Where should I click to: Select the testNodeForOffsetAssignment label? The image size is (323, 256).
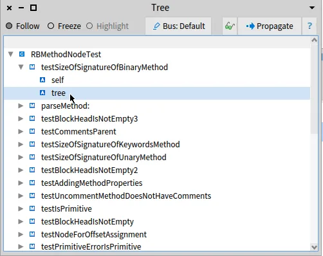click(x=94, y=234)
